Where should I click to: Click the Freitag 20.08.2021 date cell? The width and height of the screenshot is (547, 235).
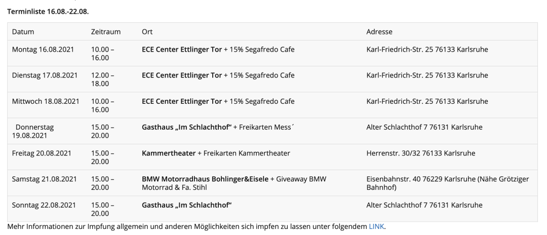[42, 153]
